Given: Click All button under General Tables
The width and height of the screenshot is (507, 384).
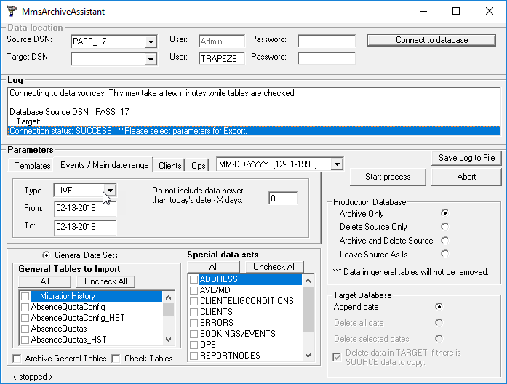Looking at the screenshot, I should [x=44, y=281].
